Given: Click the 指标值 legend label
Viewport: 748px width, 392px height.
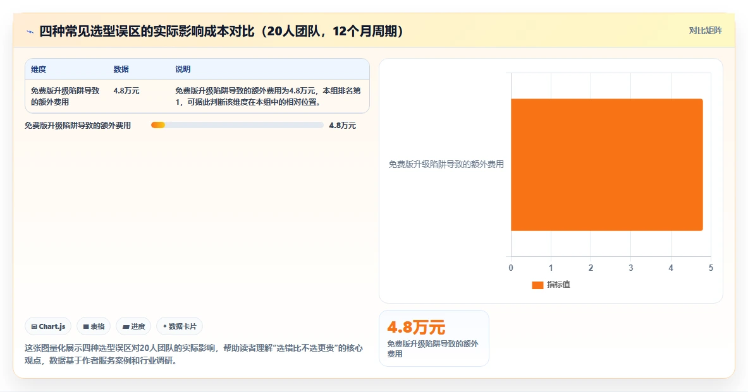Looking at the screenshot, I should click(558, 284).
